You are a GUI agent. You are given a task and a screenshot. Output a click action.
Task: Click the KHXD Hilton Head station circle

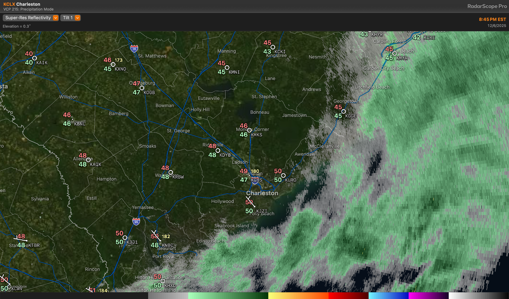(x=163, y=281)
